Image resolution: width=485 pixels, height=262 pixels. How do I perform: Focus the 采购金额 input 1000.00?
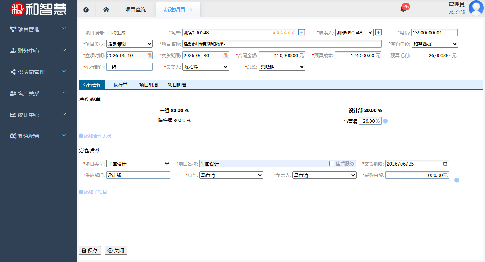click(x=417, y=175)
